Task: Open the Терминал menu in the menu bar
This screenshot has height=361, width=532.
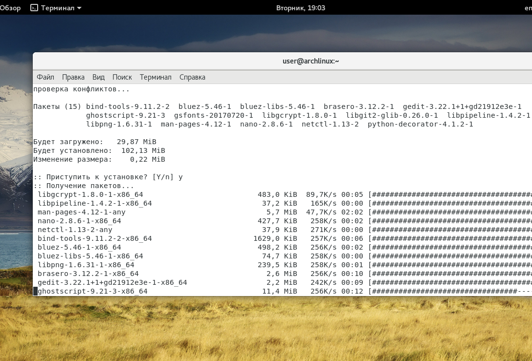Action: tap(155, 77)
